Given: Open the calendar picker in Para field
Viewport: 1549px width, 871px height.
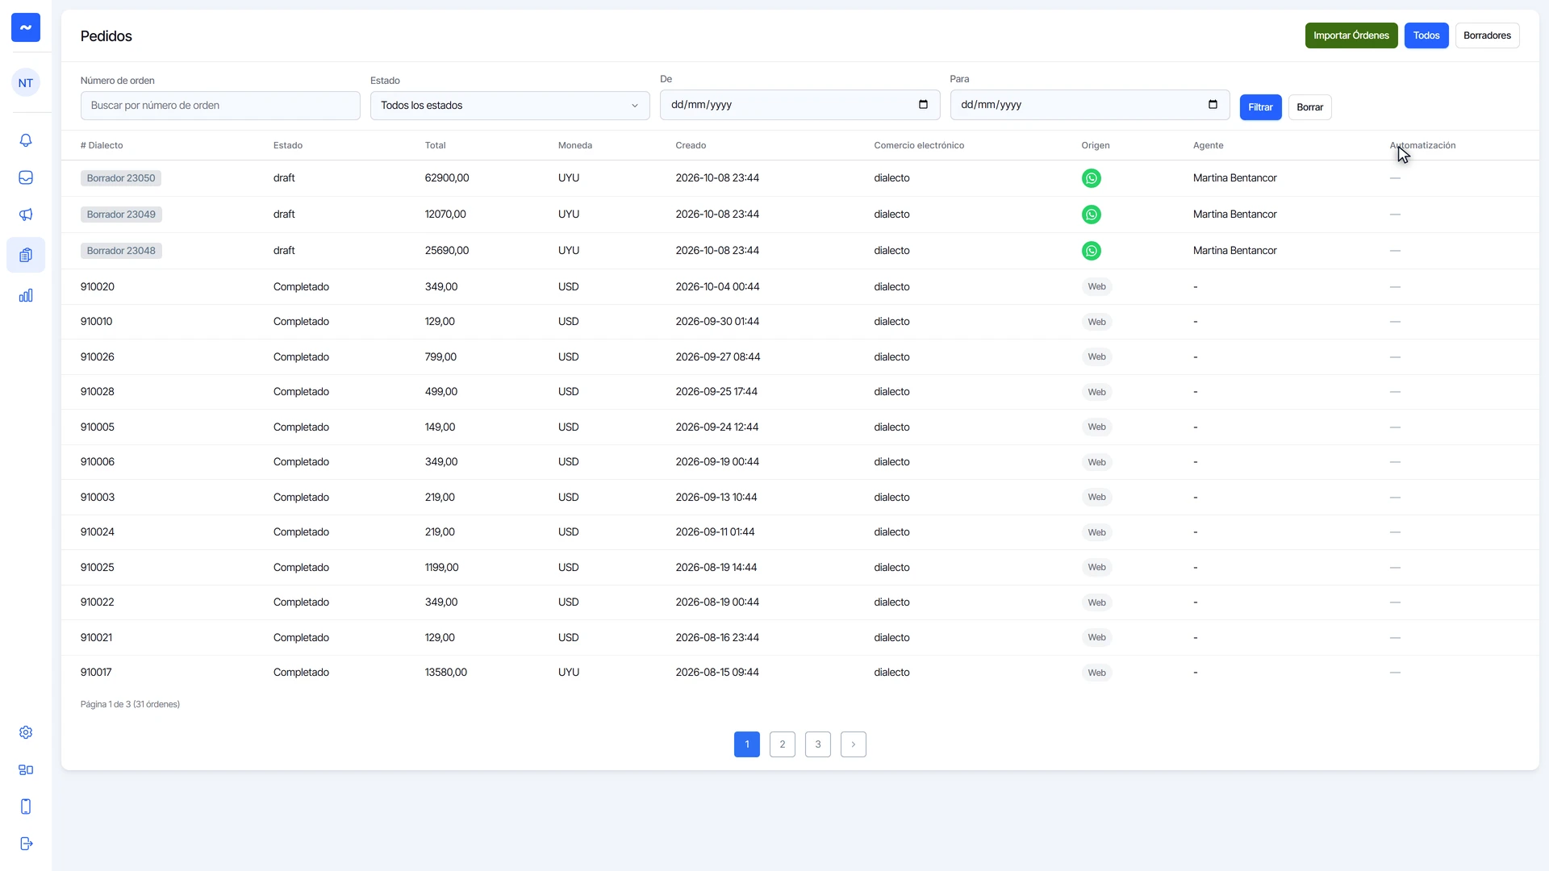Looking at the screenshot, I should tap(1213, 105).
